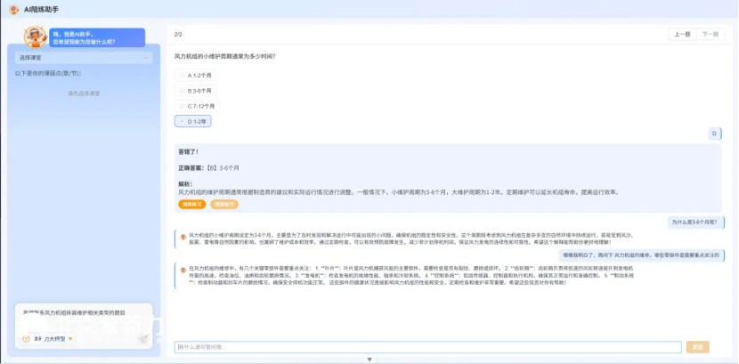
Task: Click the 下一题 next question button
Action: 710,35
